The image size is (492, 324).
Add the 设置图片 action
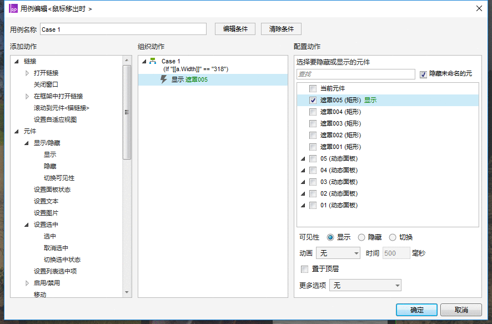click(46, 213)
